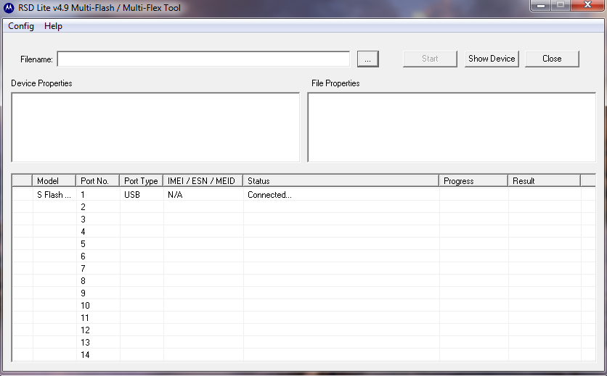Viewport: 607px width, 376px height.
Task: Click the Port No. column header
Action: [x=97, y=181]
